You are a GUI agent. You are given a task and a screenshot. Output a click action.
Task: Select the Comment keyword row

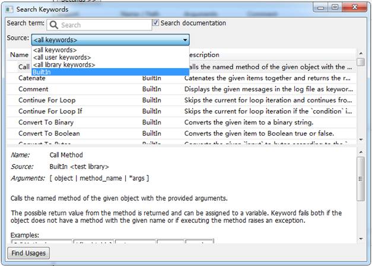(x=181, y=89)
